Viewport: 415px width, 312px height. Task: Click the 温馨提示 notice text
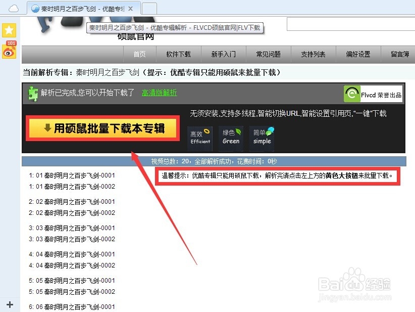click(277, 175)
